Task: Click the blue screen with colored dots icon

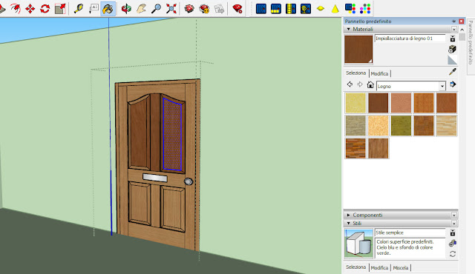Action: click(350, 9)
